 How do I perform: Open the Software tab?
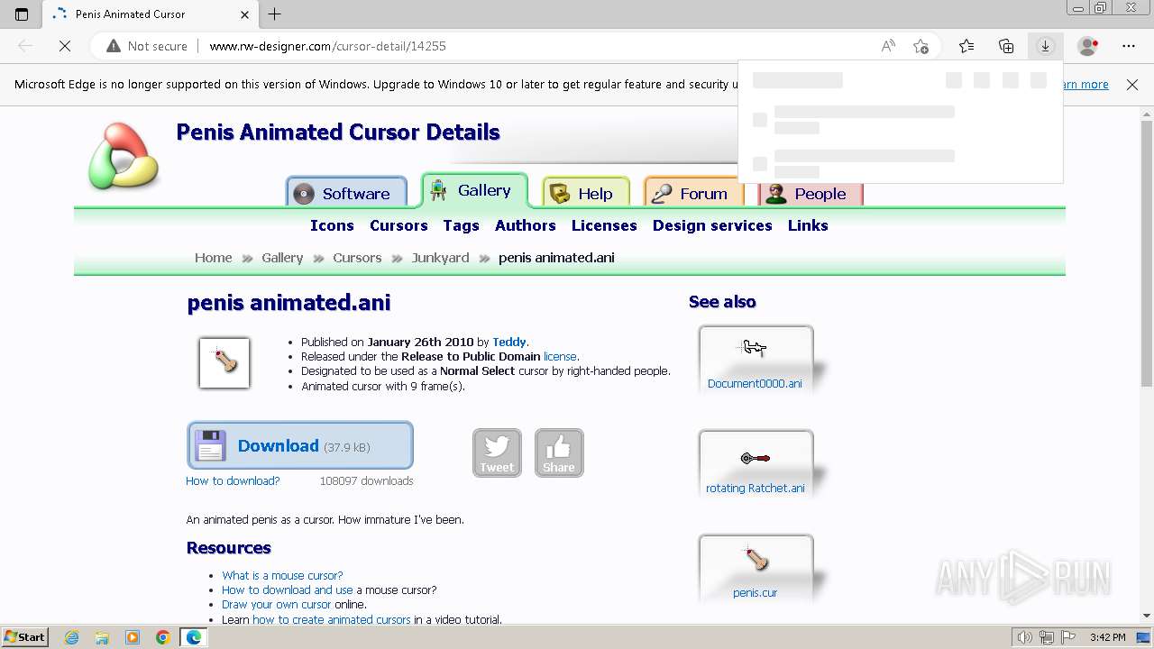[x=346, y=193]
